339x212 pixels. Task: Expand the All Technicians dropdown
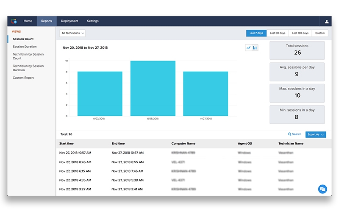[x=73, y=33]
